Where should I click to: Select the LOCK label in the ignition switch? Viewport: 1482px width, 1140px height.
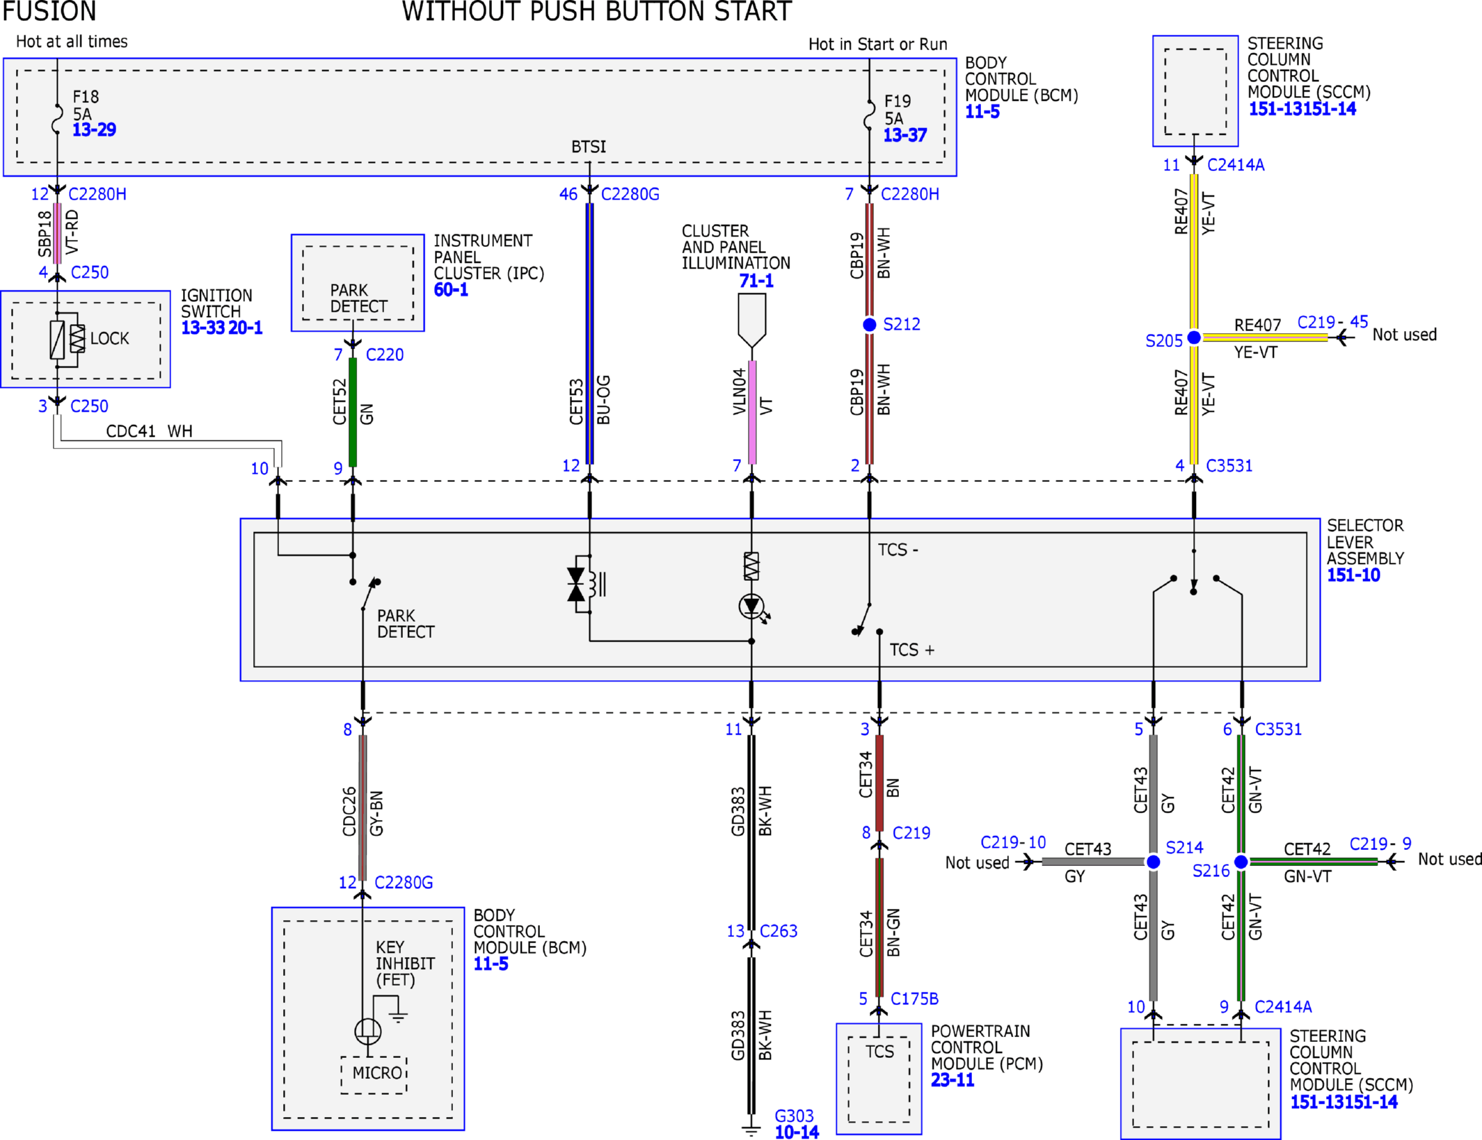pyautogui.click(x=110, y=338)
